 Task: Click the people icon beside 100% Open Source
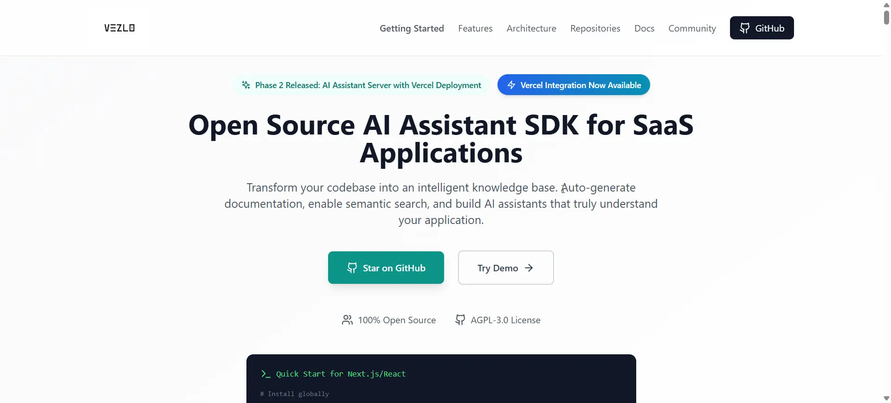tap(347, 320)
